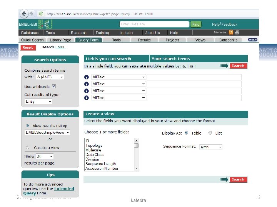The height and width of the screenshot is (207, 277).
Task: Click the browser back arrow button
Action: (x=24, y=13)
